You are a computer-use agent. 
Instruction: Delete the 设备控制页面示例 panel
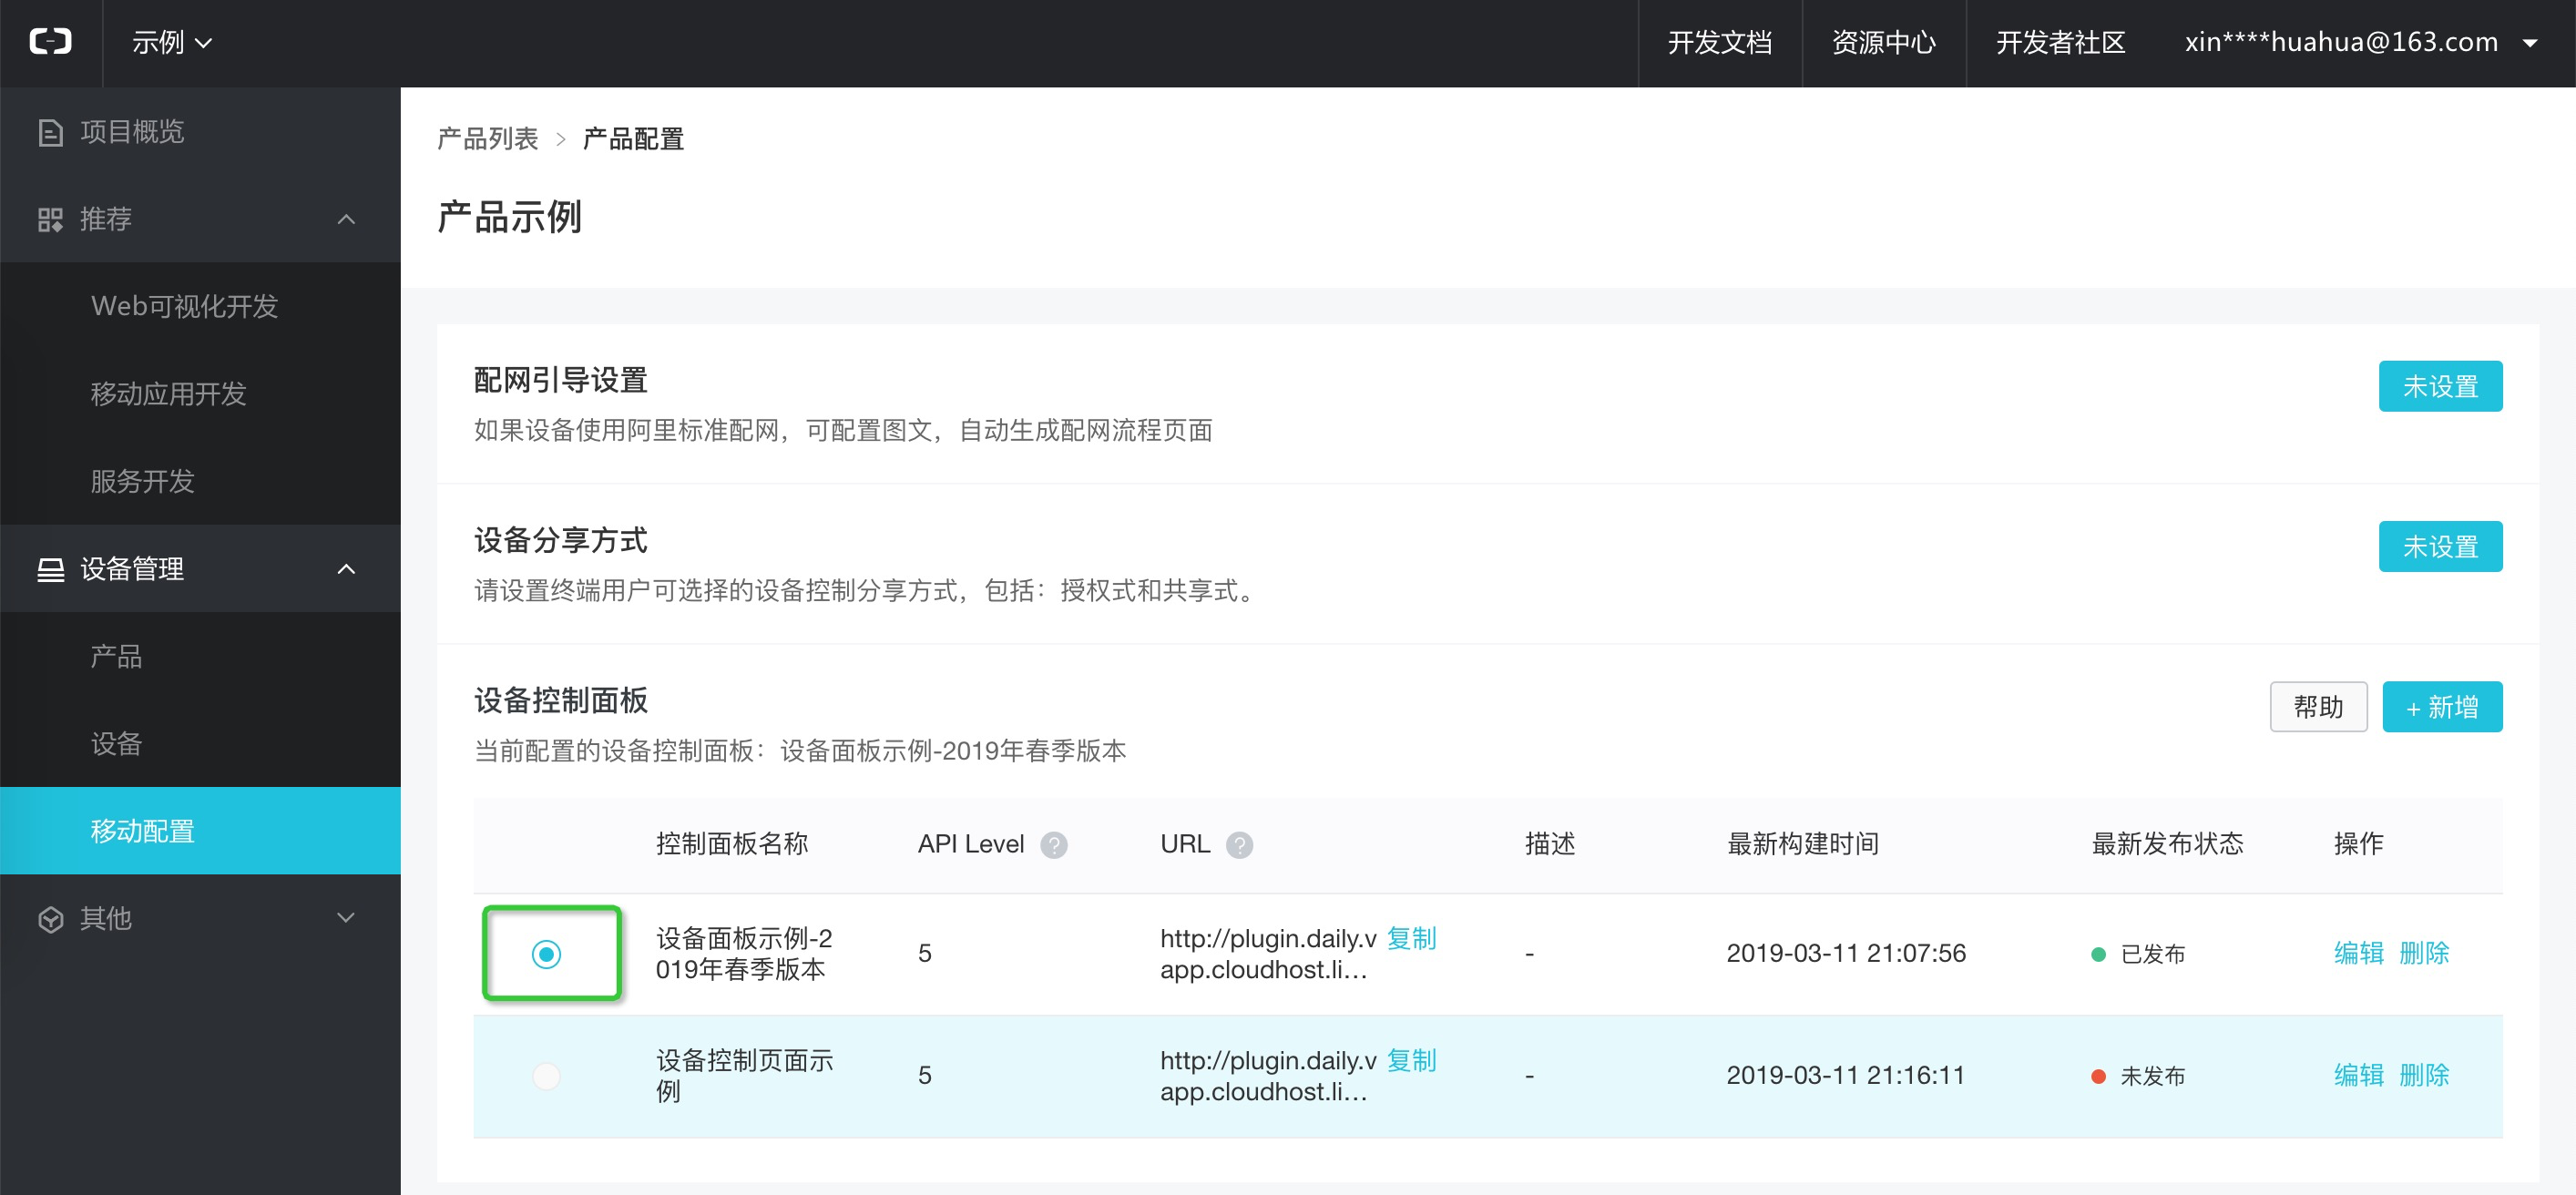pos(2424,1075)
